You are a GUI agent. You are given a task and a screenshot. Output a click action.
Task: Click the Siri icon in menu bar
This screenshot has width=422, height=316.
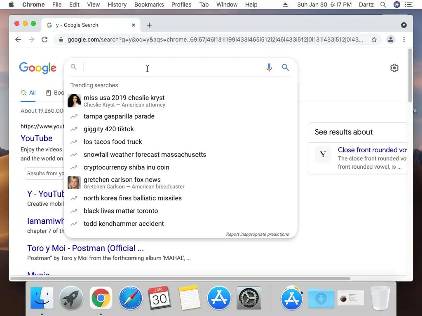pyautogui.click(x=397, y=5)
